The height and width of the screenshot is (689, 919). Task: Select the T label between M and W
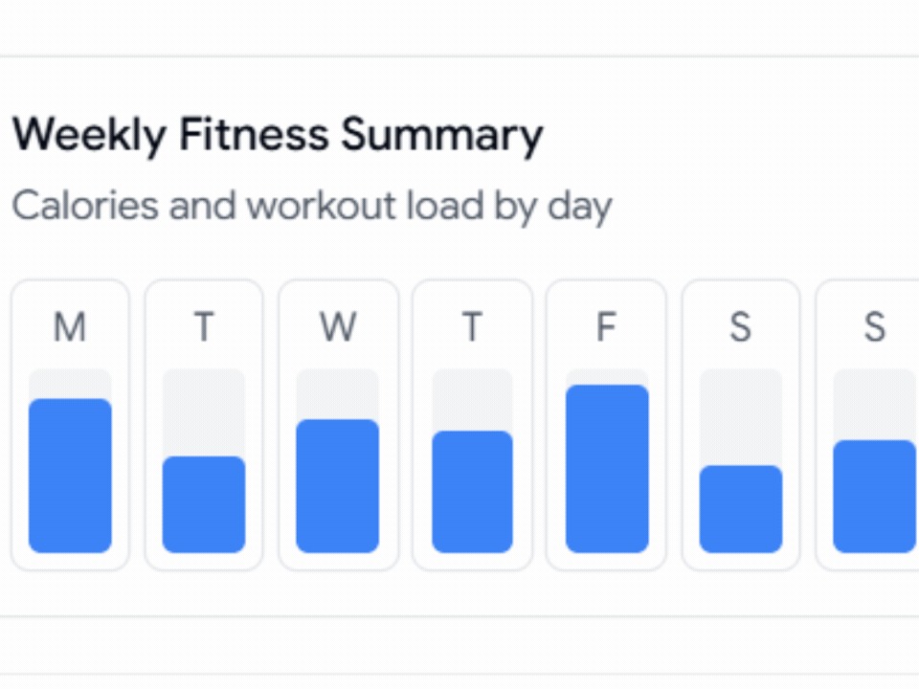[x=204, y=327]
